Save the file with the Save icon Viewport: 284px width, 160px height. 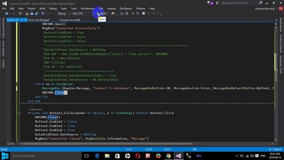point(32,14)
